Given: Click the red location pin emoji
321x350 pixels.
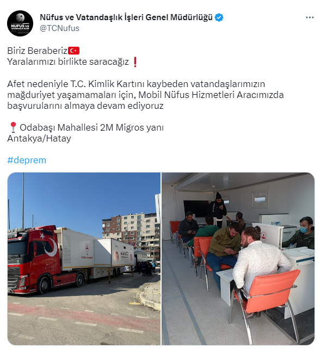Looking at the screenshot, I should click(13, 127).
